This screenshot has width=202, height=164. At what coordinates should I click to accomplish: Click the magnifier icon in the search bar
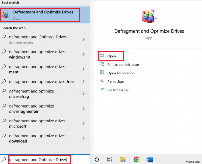tap(4, 159)
